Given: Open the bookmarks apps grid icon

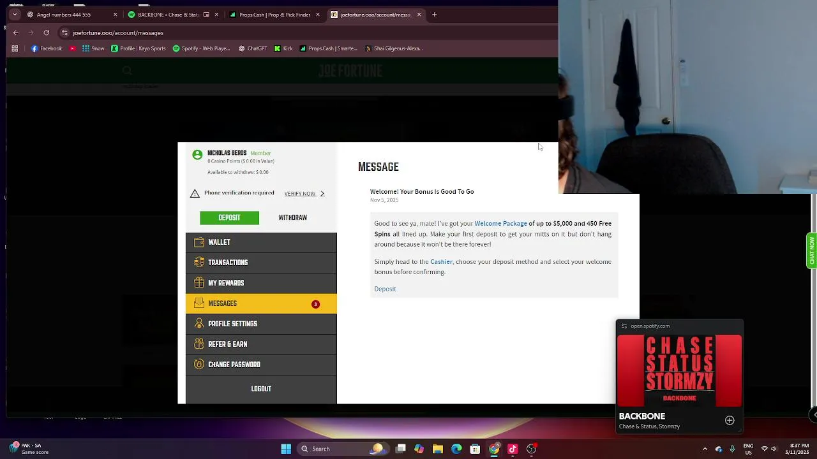Looking at the screenshot, I should (x=15, y=48).
